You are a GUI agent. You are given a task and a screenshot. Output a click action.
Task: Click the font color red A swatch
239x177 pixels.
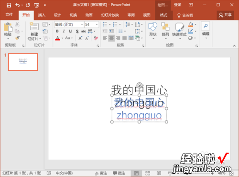coord(57,38)
